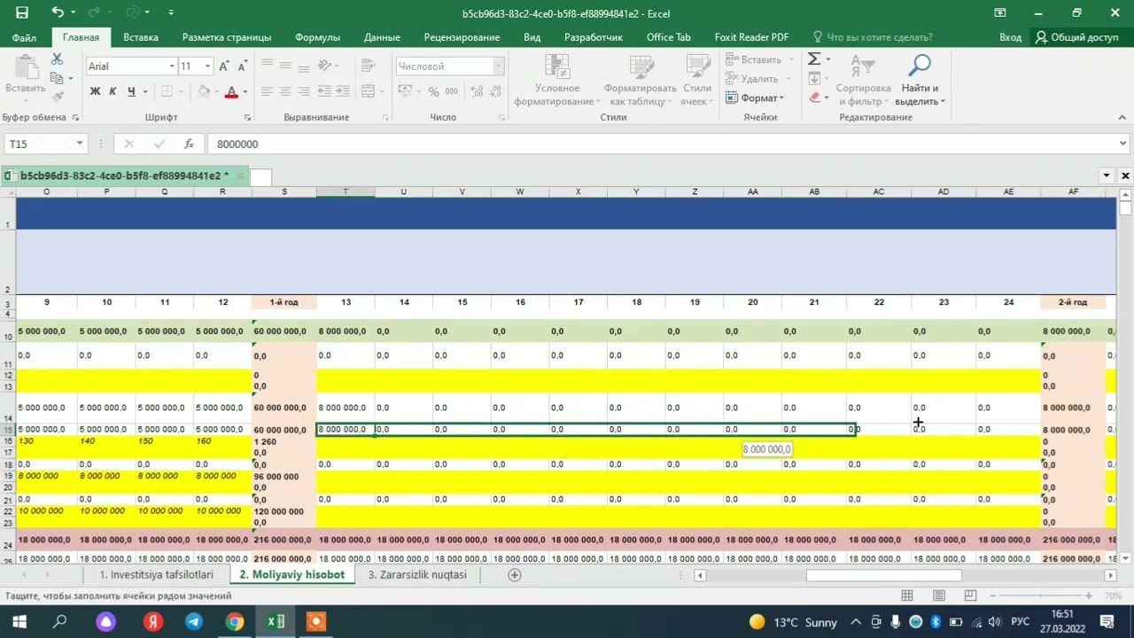Switch to the Данные ribbon tab
The height and width of the screenshot is (638, 1134).
point(382,37)
